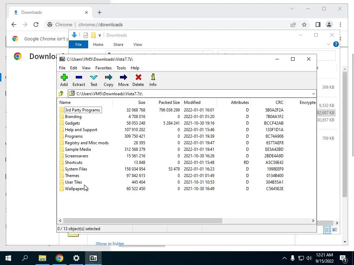Bookmark this tab with star icon
The image size is (354, 265).
pyautogui.click(x=304, y=24)
